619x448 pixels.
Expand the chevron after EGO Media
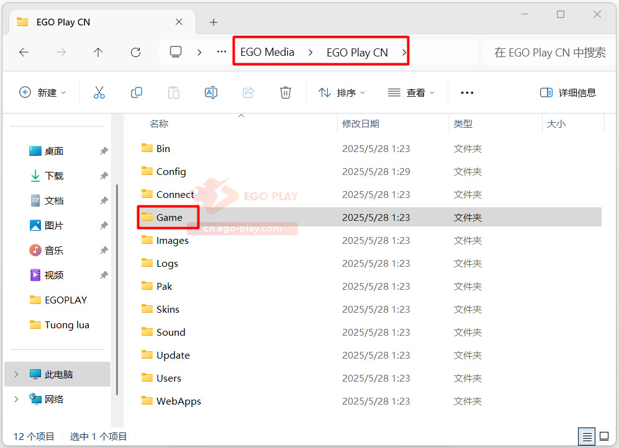click(310, 53)
